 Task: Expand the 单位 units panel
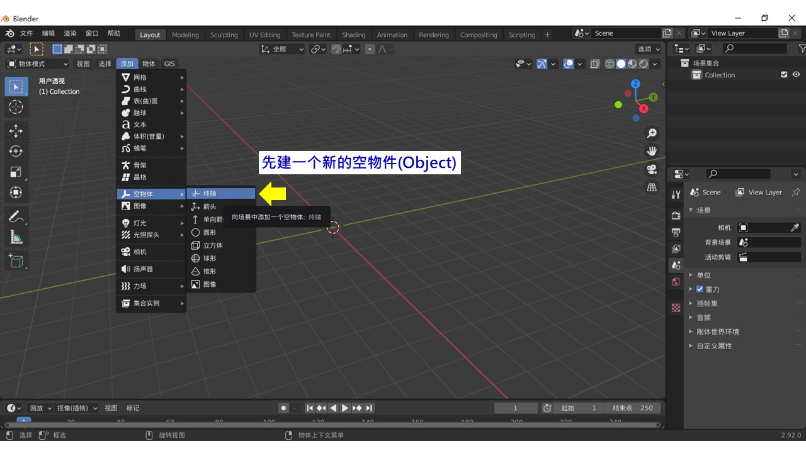click(x=703, y=275)
